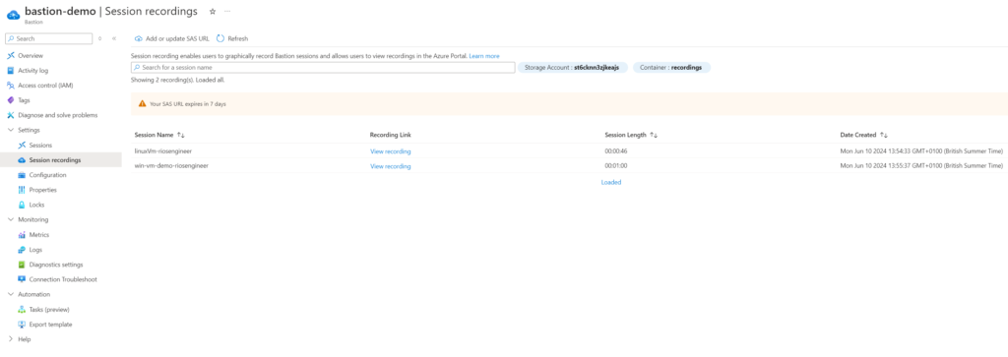Screen dimensions: 1008x357
Task: Open Tags menu item
Action: [x=24, y=100]
